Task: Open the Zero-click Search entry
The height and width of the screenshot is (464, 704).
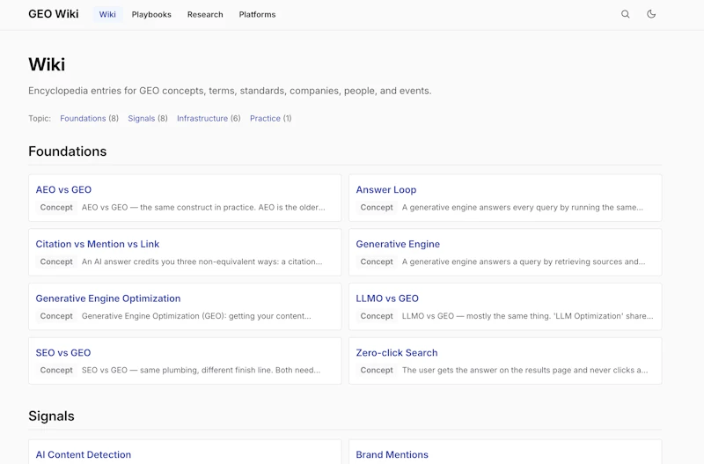Action: pyautogui.click(x=397, y=352)
